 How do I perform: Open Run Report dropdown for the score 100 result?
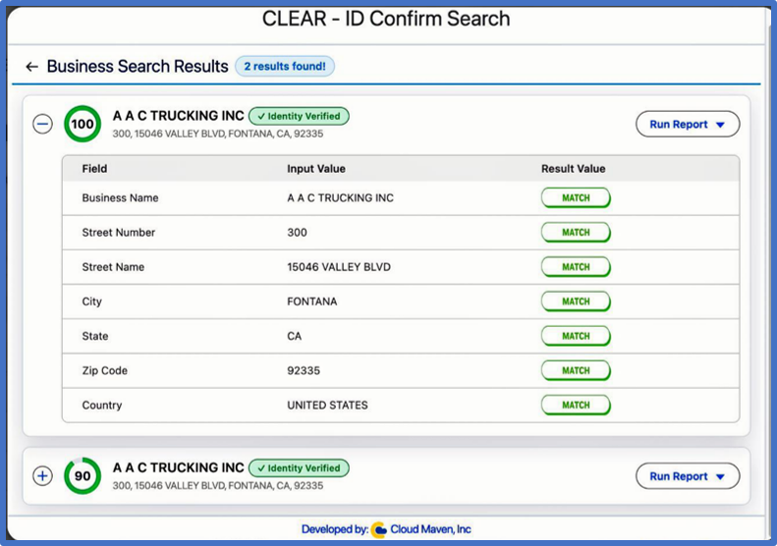point(688,124)
